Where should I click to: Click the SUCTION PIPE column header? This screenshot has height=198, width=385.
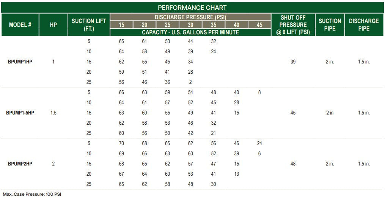pyautogui.click(x=330, y=25)
